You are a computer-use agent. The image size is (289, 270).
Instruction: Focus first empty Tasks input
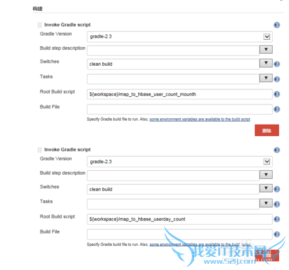[x=173, y=79]
